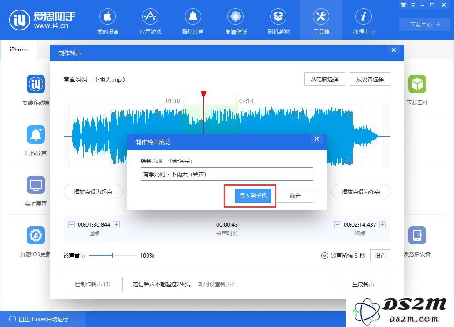Image resolution: width=454 pixels, height=327 pixels.
Task: Click the ringtone name input field
Action: tap(227, 174)
